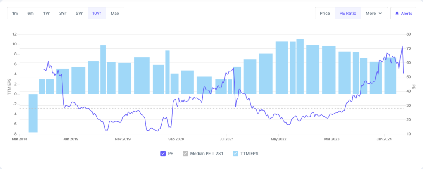Choose the 5Yr time range
The image size is (423, 169).
tap(79, 13)
